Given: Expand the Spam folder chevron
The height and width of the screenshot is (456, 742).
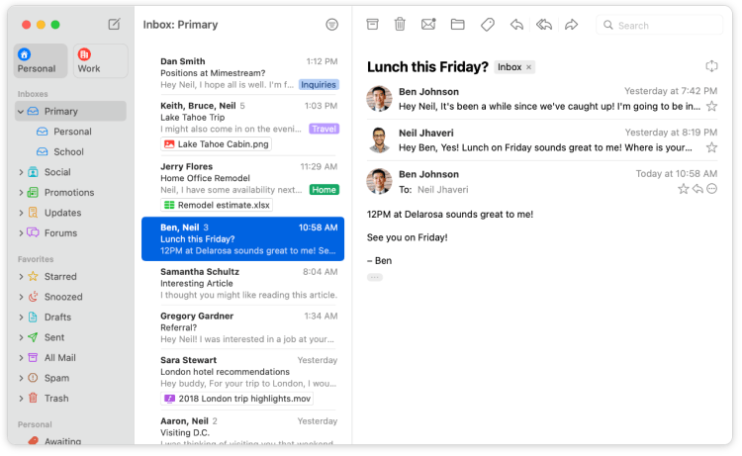Looking at the screenshot, I should pos(21,379).
